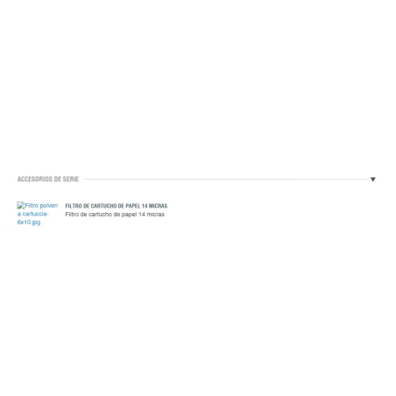The height and width of the screenshot is (396, 396).
Task: Select the Filtro de Cartucho de Papel heading
Action: (117, 206)
